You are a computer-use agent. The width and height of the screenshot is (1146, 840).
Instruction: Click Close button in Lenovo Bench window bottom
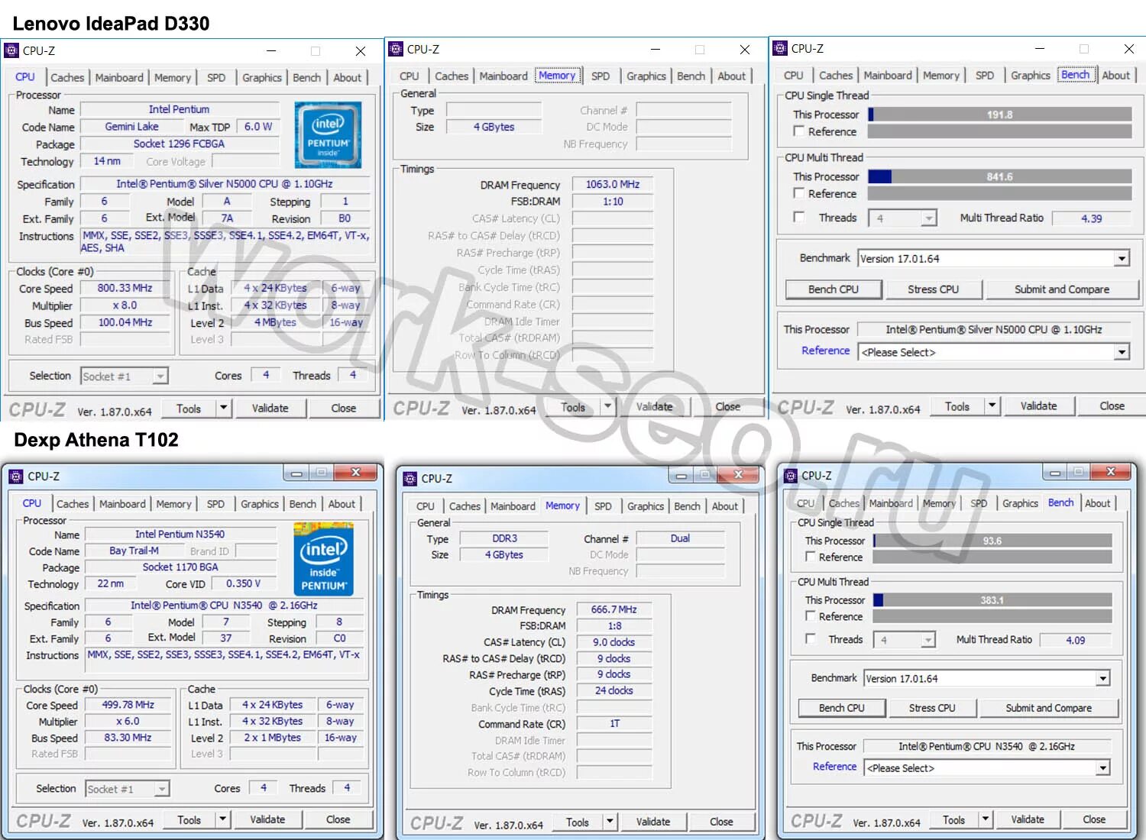click(x=1112, y=406)
